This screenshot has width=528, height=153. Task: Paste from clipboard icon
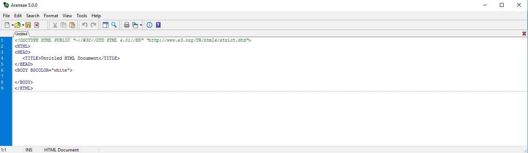[72, 25]
